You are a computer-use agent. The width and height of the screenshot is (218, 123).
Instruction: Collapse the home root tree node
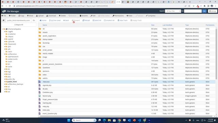point(3,29)
